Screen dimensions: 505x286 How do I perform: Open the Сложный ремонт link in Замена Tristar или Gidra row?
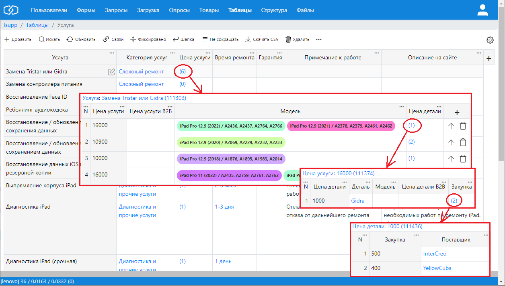(141, 71)
